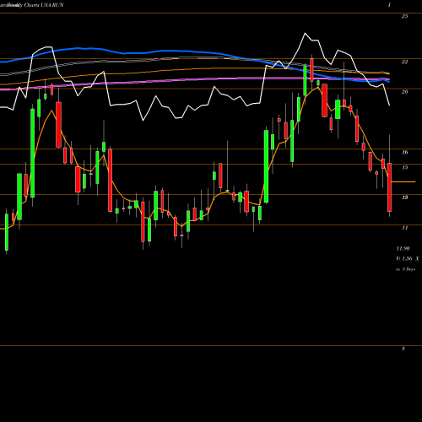Image resolution: width=422 pixels, height=422 pixels.
Task: Select the 22 price axis label
Action: click(x=404, y=62)
